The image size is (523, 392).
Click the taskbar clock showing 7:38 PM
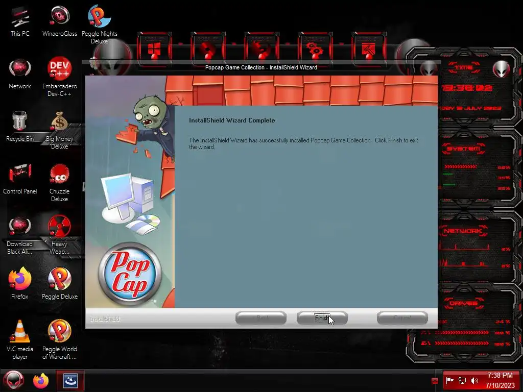pyautogui.click(x=500, y=380)
